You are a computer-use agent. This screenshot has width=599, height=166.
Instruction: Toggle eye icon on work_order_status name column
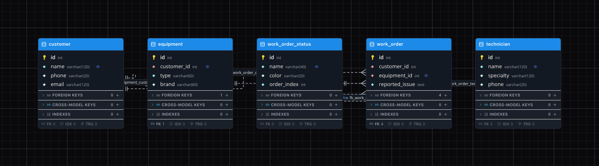click(x=317, y=67)
